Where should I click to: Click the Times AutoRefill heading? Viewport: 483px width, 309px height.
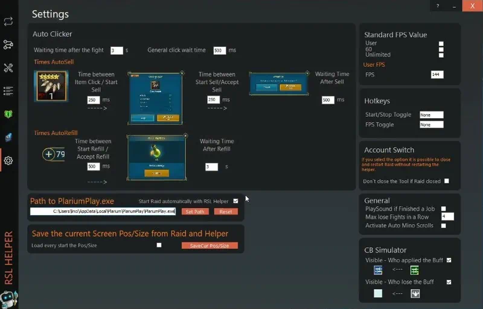click(56, 133)
